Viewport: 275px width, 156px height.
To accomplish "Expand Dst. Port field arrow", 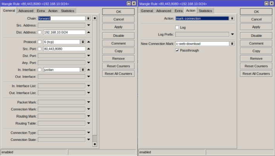I will (89, 56).
